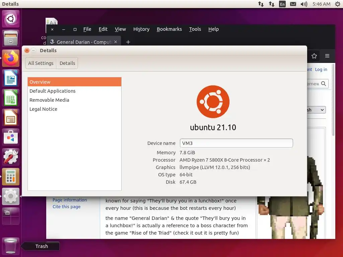Click the processor text AMD Ryzen 7 5800X
Viewport: 343px width, 257px height.
pyautogui.click(x=225, y=160)
